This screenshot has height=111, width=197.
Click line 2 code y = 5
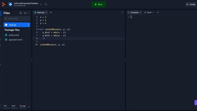[x=43, y=20]
